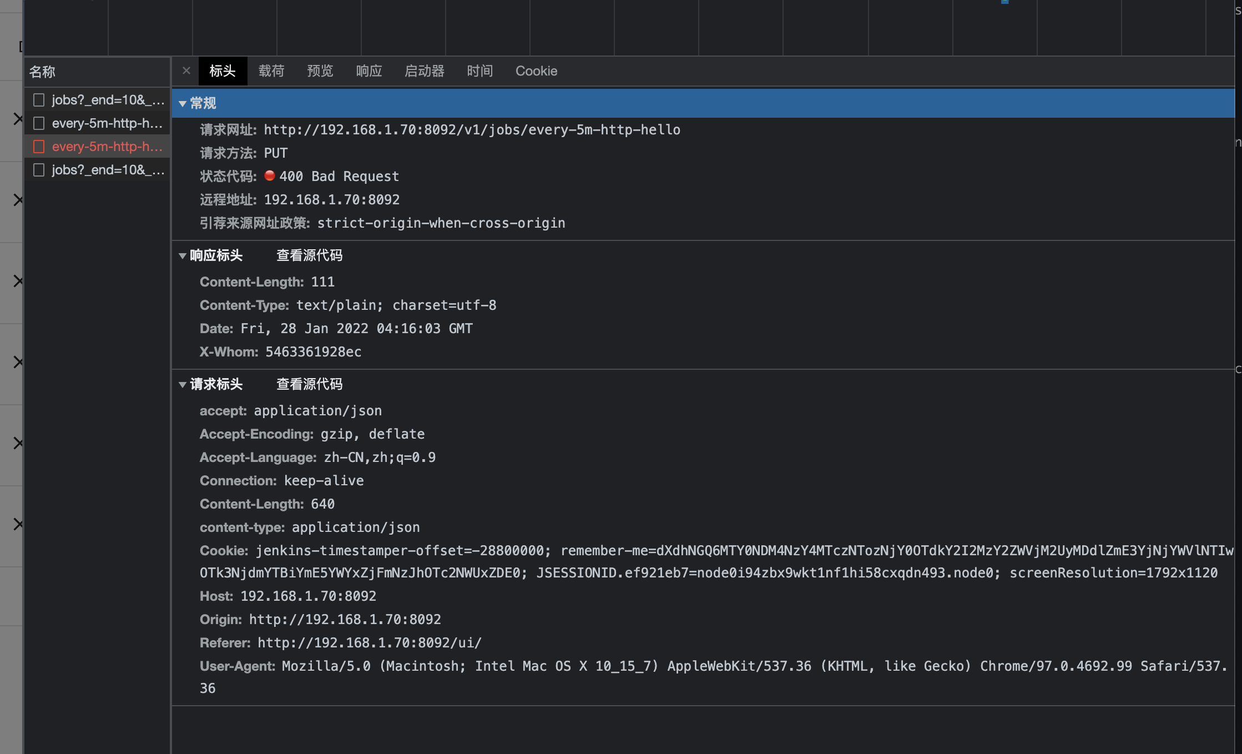
Task: Collapse the 响应标头 response headers section
Action: pyautogui.click(x=183, y=256)
